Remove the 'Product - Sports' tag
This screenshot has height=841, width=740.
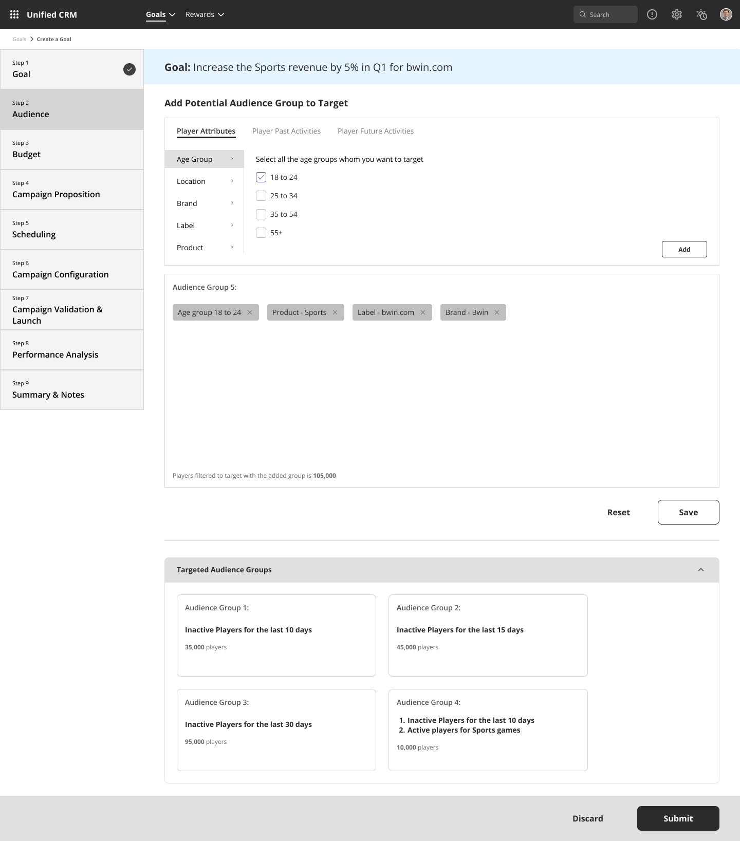point(335,312)
